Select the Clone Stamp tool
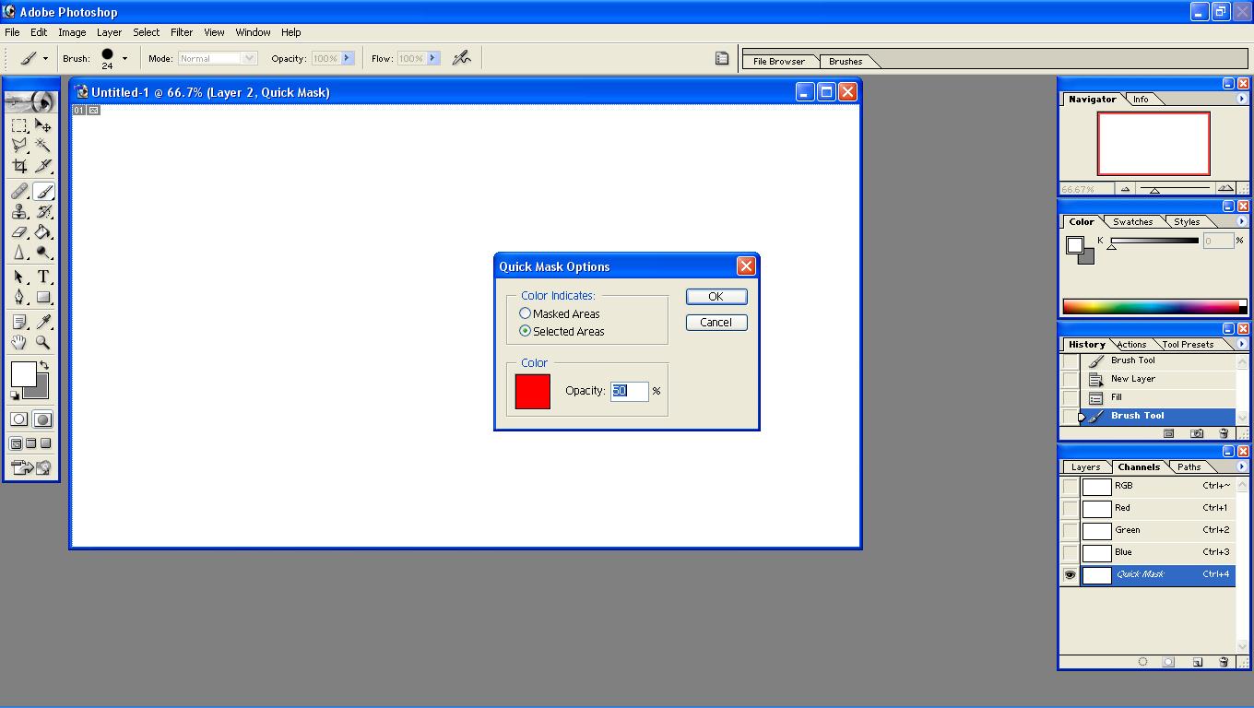This screenshot has height=708, width=1254. (19, 212)
